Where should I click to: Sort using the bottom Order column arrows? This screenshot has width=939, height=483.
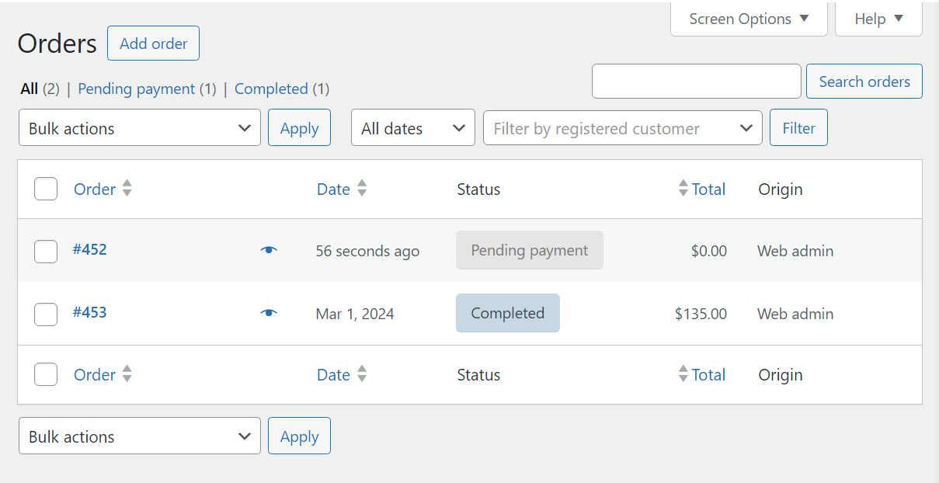103,374
